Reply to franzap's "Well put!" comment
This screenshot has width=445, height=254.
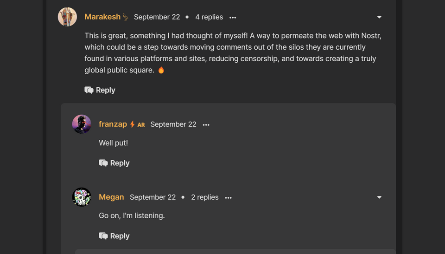point(114,163)
